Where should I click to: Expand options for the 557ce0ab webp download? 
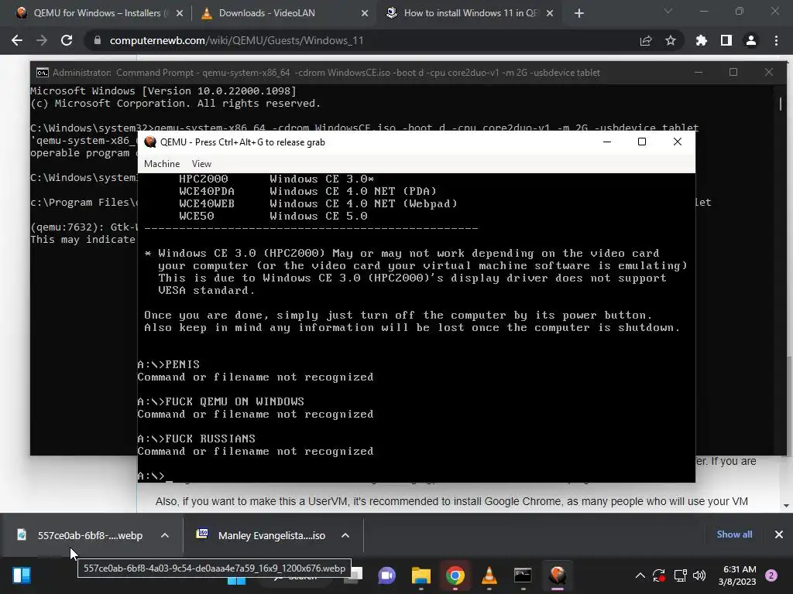[165, 535]
